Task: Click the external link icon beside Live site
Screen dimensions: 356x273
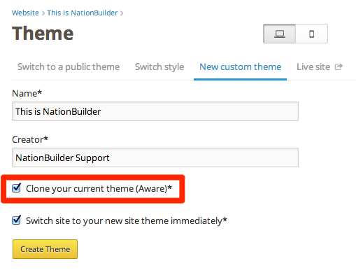Action: (339, 67)
